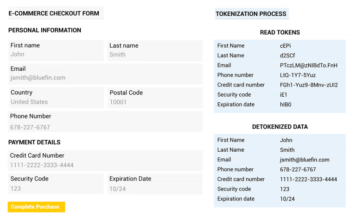
Task: Select the Tokenization Process heading
Action: pyautogui.click(x=251, y=14)
